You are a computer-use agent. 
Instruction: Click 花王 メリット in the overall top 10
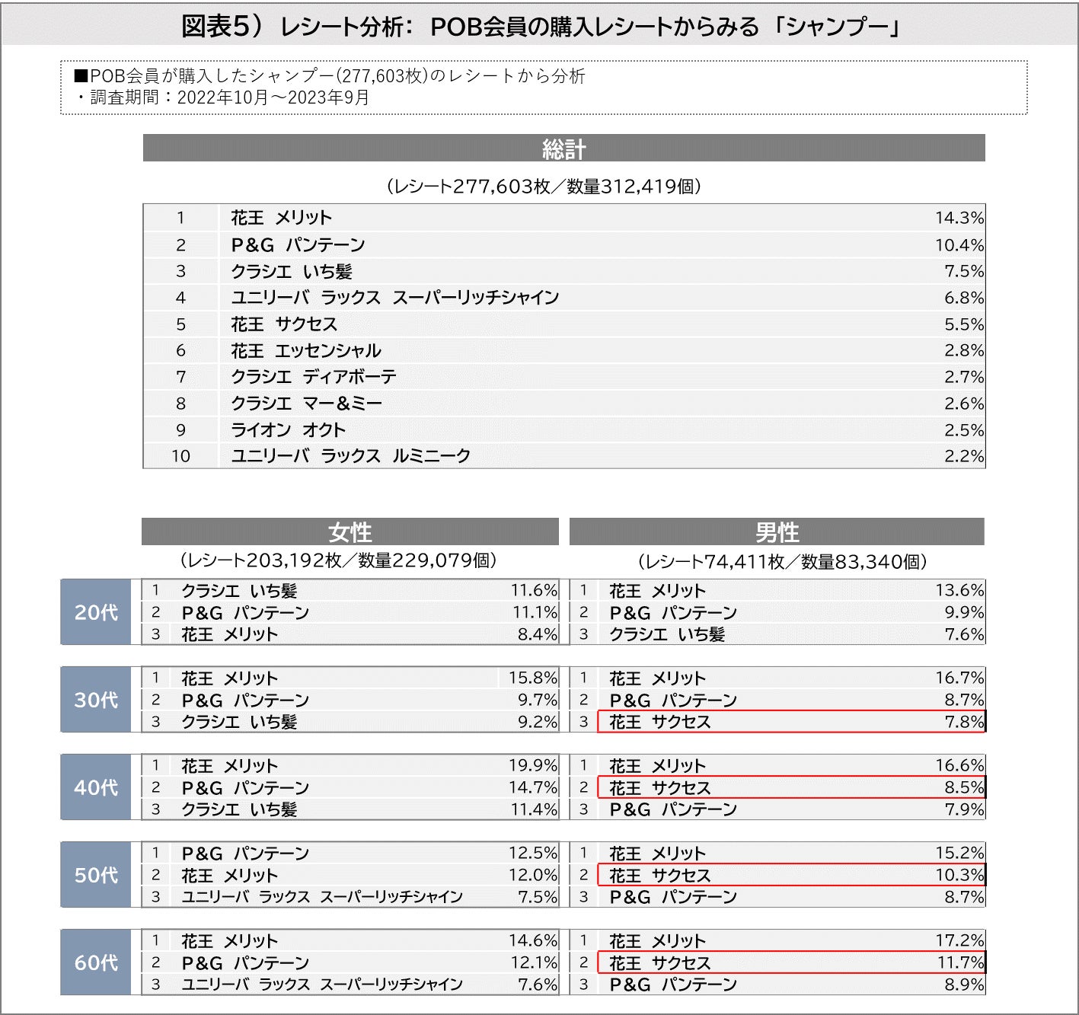coord(282,218)
